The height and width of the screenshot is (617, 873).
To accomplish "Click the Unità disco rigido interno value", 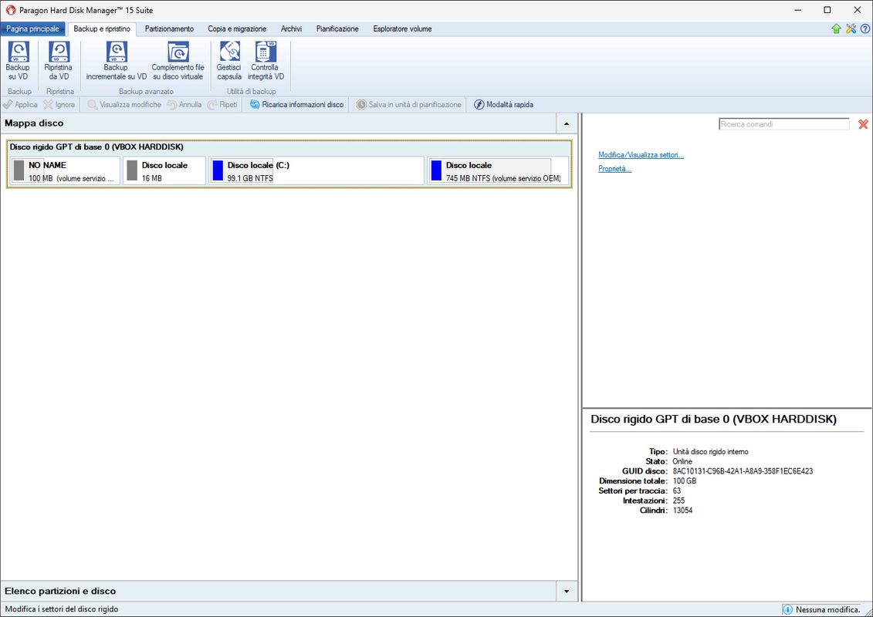I will [710, 452].
